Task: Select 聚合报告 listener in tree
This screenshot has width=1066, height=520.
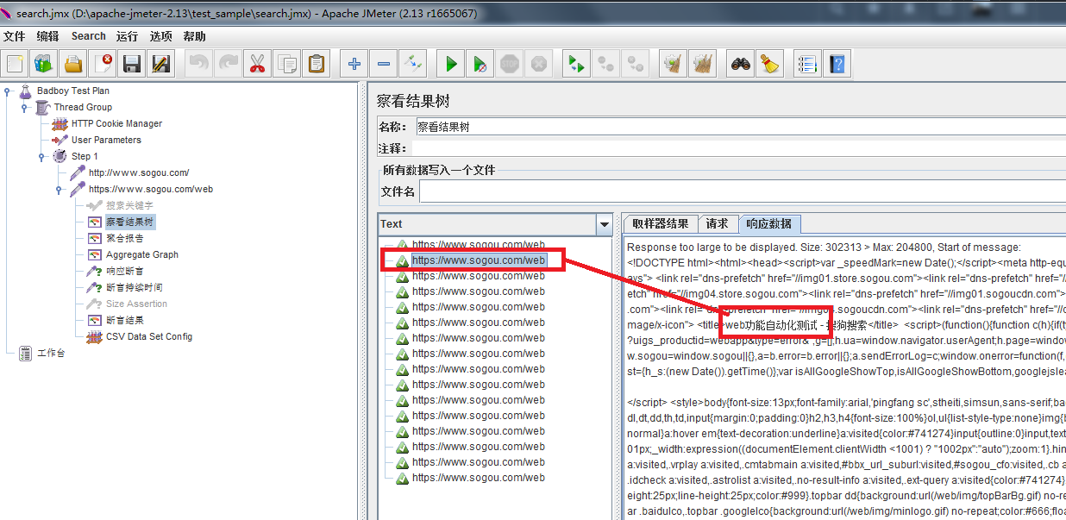Action: 125,238
